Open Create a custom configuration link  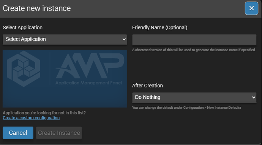point(31,118)
